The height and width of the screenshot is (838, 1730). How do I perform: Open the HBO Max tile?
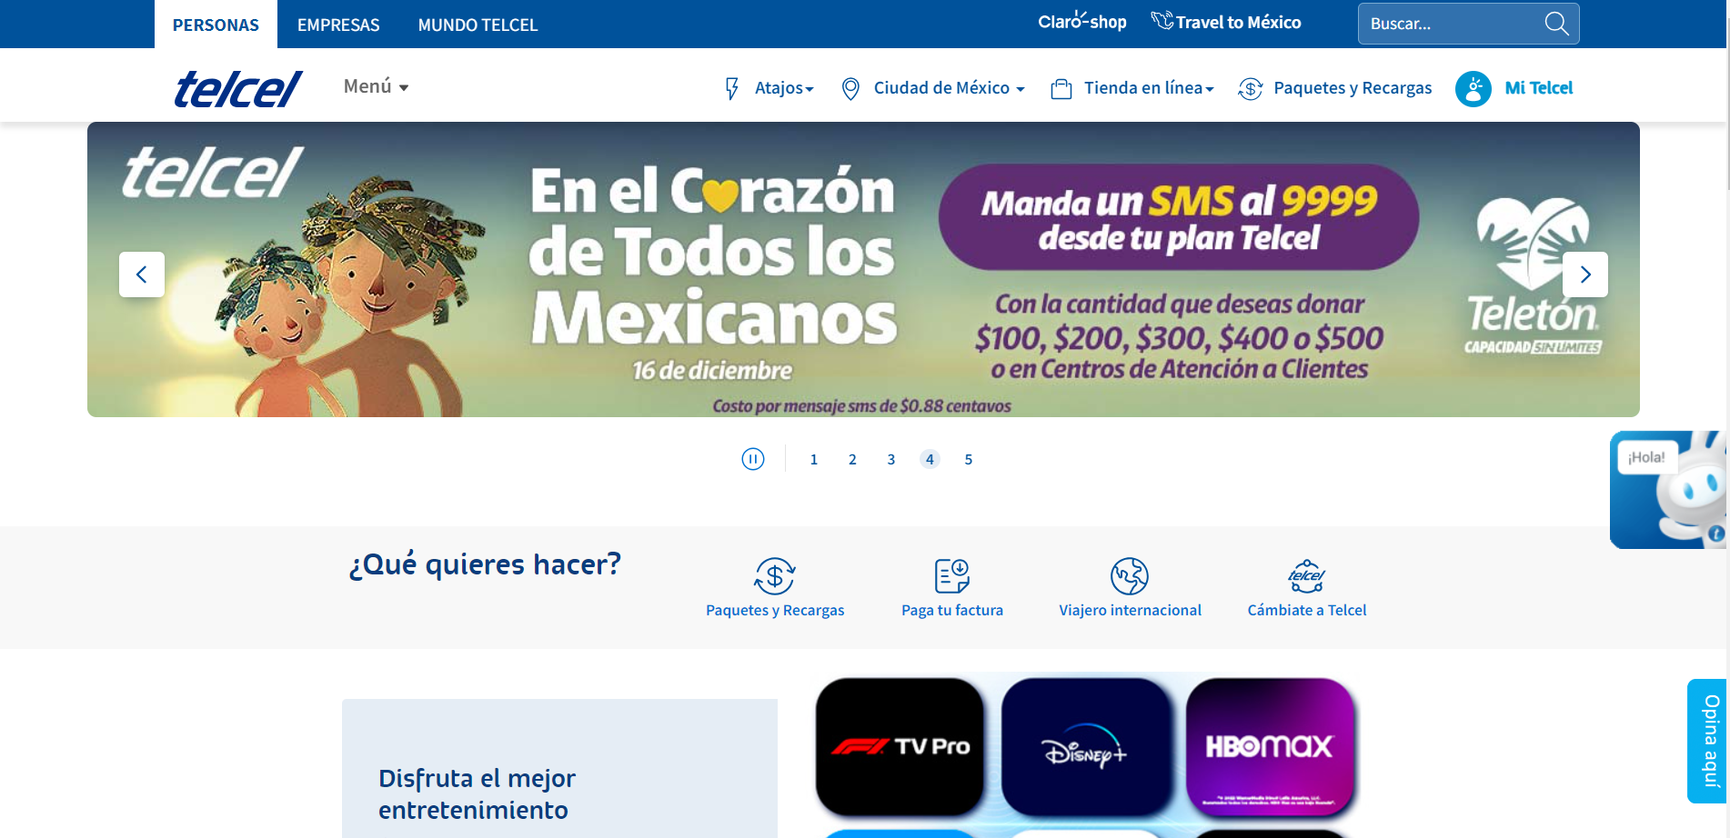tap(1270, 746)
